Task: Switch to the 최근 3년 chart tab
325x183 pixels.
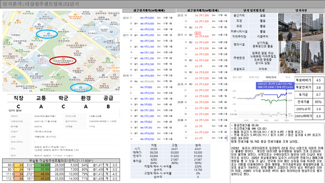Action: (237, 77)
